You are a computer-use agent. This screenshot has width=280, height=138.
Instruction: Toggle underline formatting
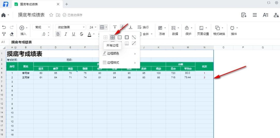coord(74,34)
